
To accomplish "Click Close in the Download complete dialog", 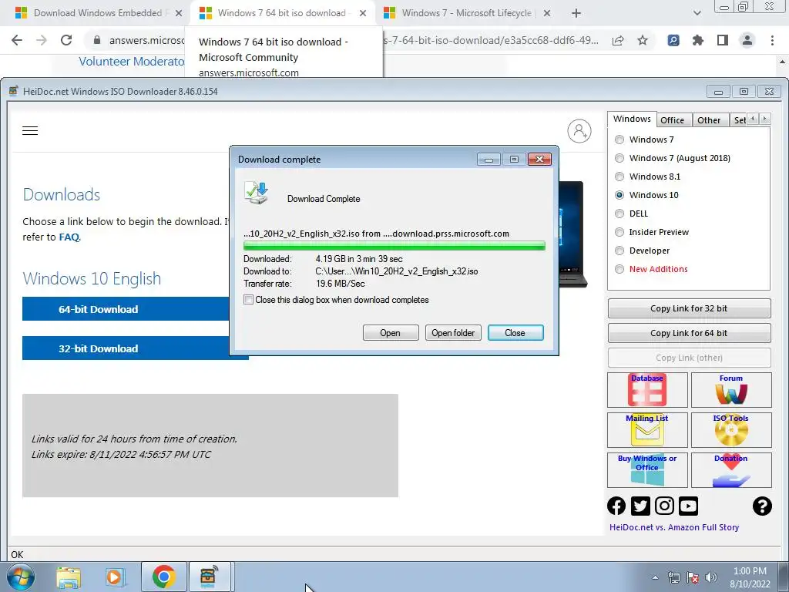I will pyautogui.click(x=515, y=333).
